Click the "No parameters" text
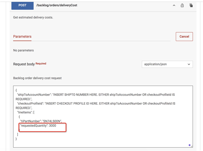This screenshot has height=151, width=203. [23, 50]
